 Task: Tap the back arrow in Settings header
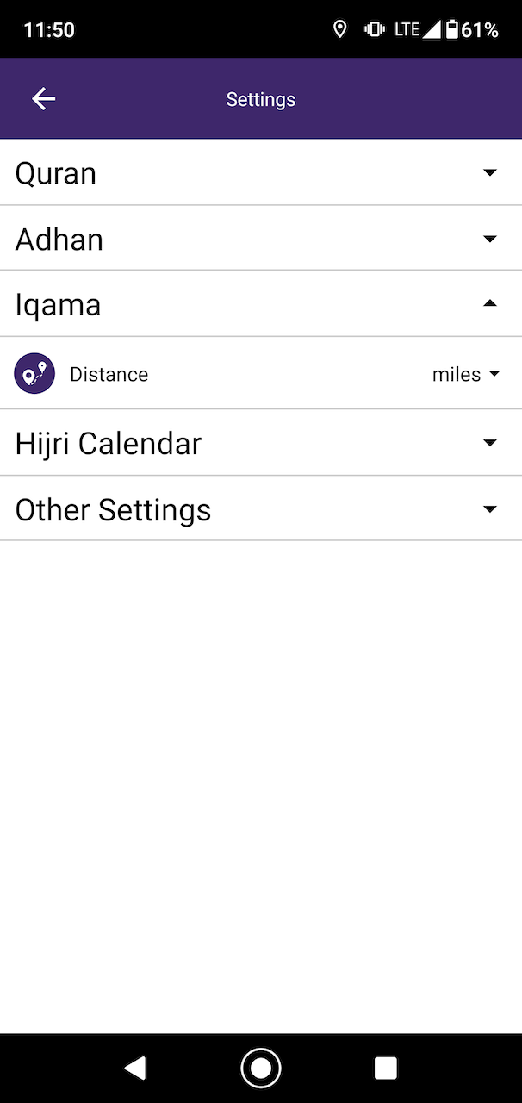(x=44, y=99)
